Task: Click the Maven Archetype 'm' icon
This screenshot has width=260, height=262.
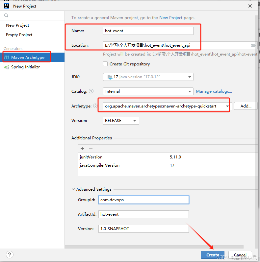Action: 7,57
